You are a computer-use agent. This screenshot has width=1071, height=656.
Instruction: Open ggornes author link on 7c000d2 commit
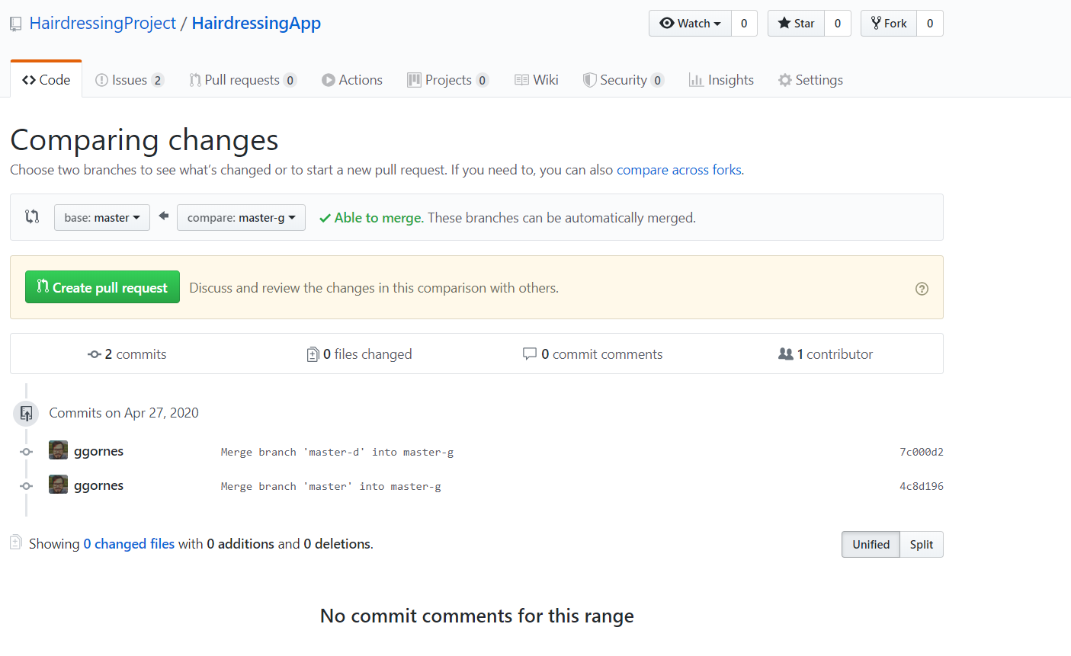pyautogui.click(x=98, y=451)
